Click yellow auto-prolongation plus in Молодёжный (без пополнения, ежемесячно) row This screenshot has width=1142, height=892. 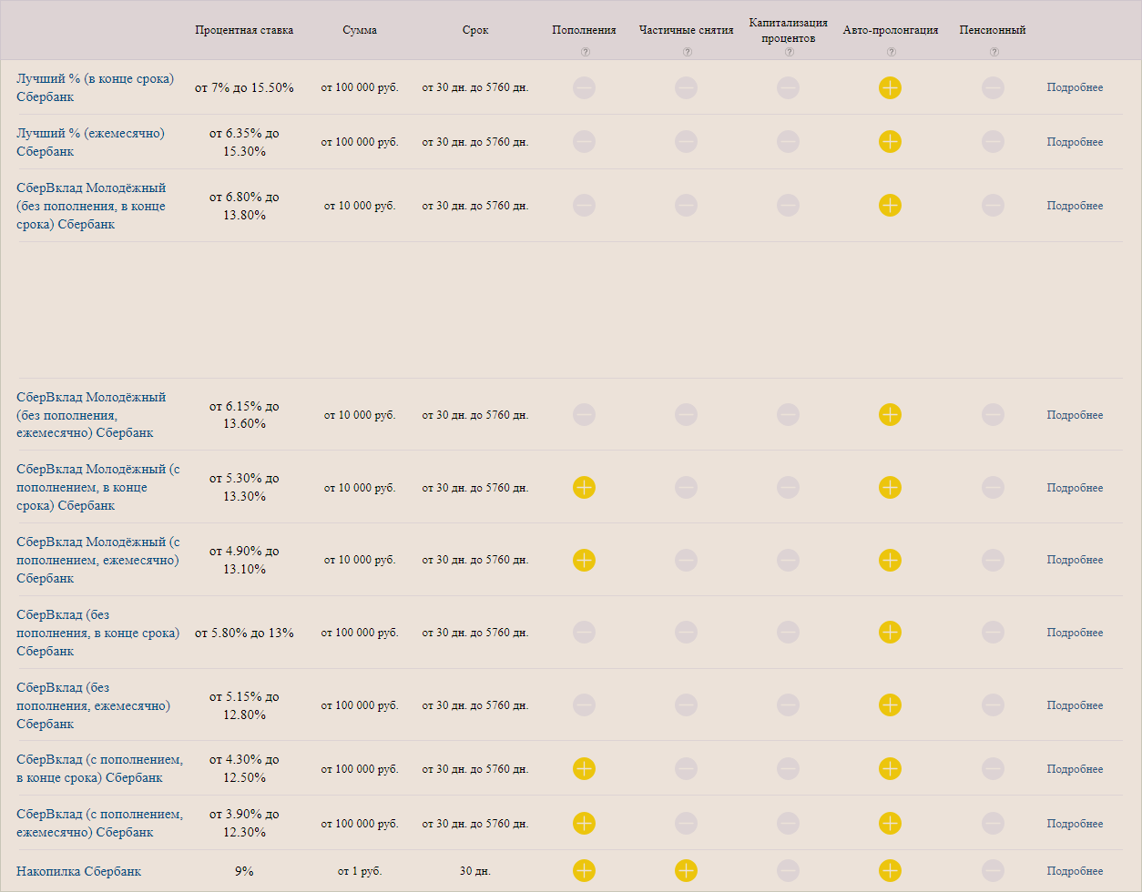pyautogui.click(x=890, y=415)
